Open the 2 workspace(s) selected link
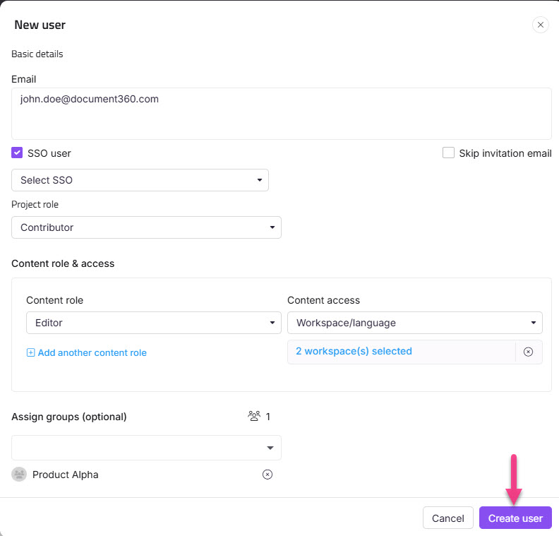The image size is (559, 536). click(354, 351)
